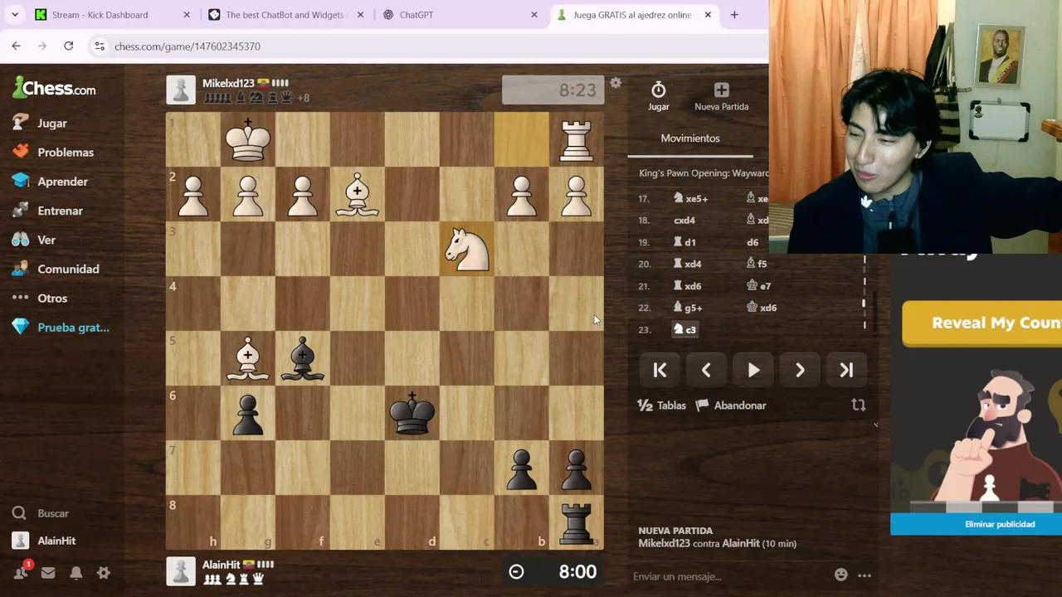Click the black king on the board
This screenshot has width=1062, height=597.
412,413
